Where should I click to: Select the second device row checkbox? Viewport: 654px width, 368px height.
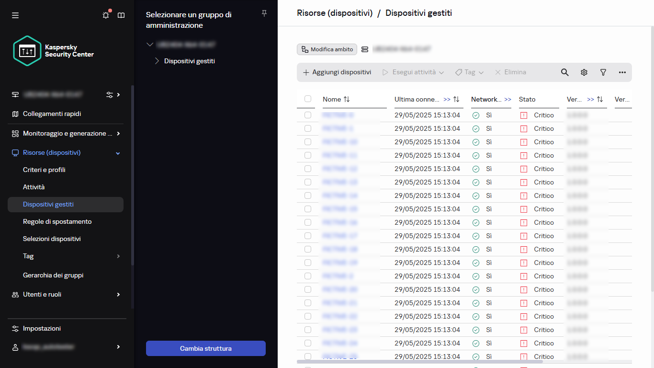click(x=308, y=128)
